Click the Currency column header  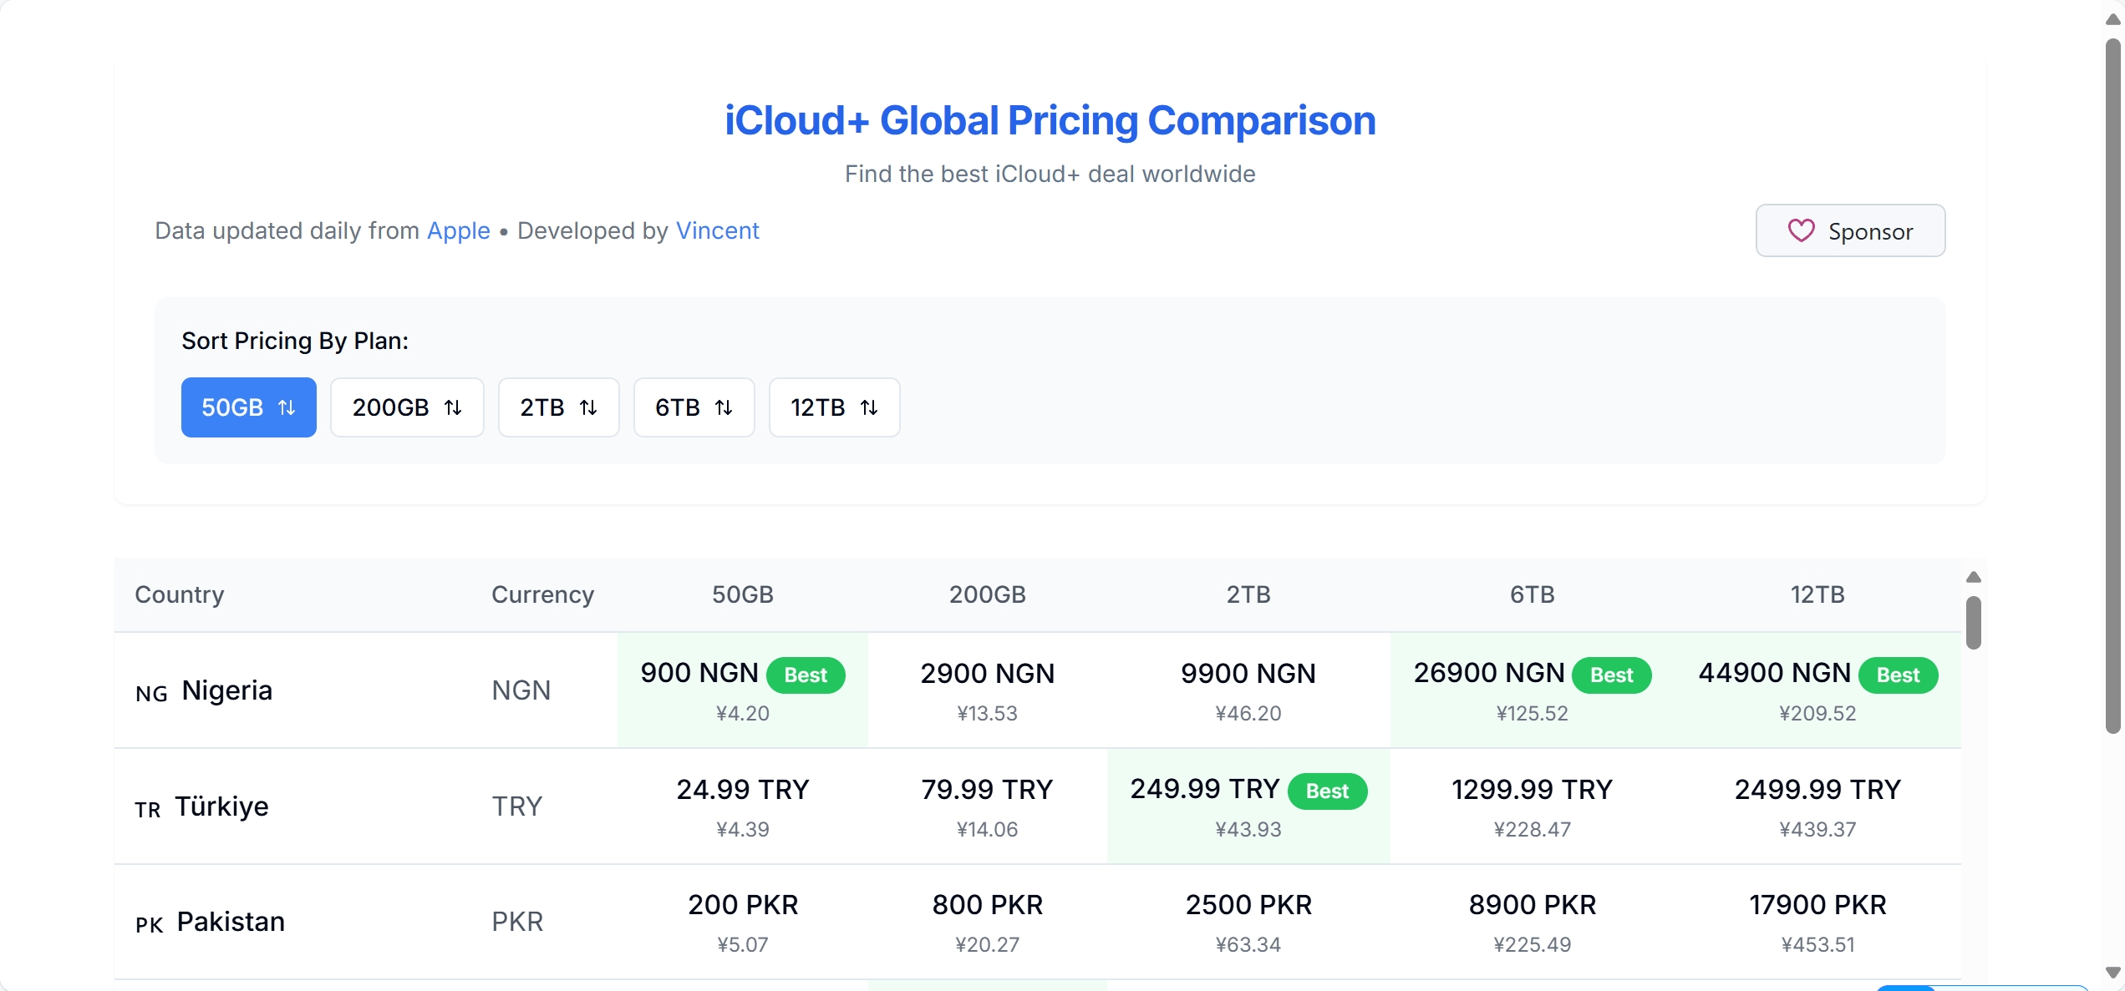point(542,594)
